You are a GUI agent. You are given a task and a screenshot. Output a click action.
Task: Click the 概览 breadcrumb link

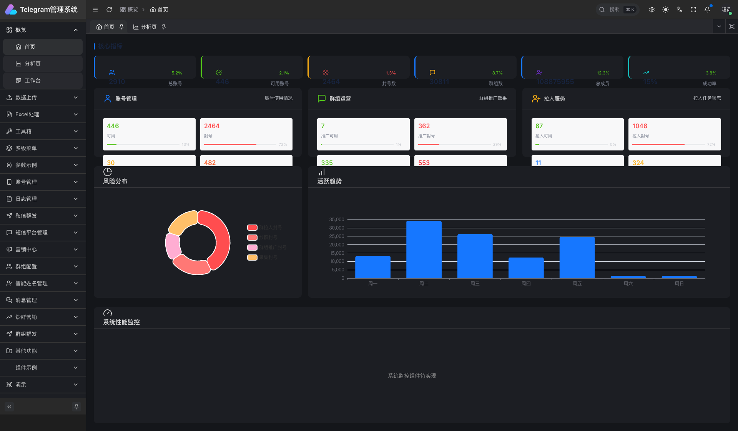pos(129,10)
